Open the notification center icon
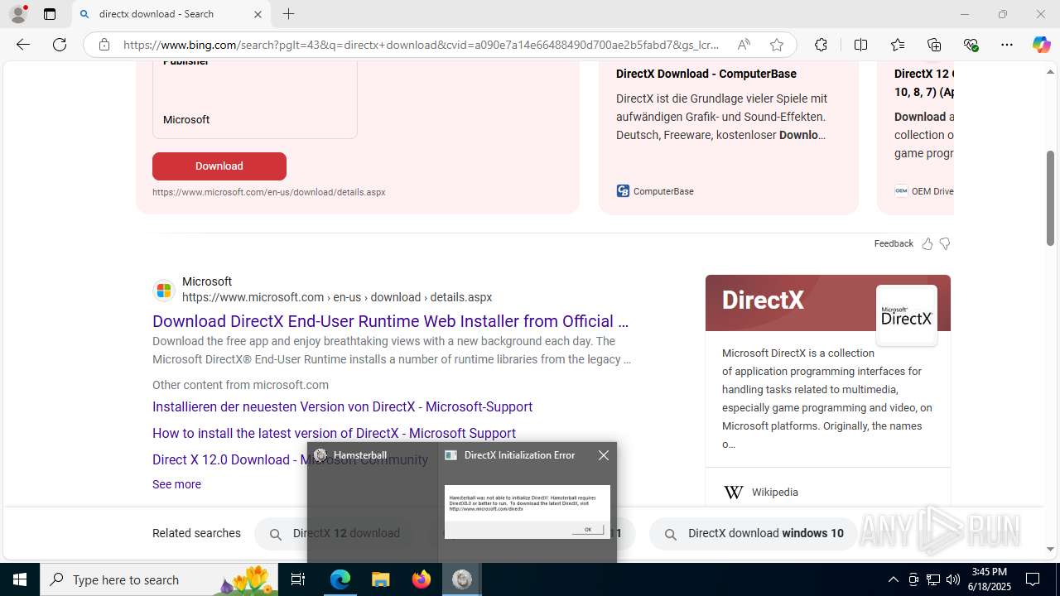 [x=1033, y=579]
